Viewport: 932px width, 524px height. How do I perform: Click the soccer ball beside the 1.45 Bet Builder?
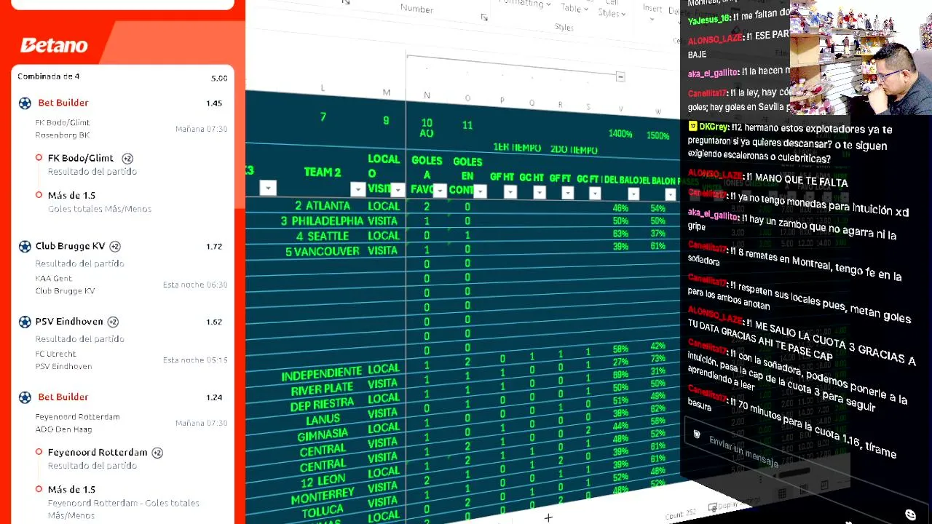25,103
